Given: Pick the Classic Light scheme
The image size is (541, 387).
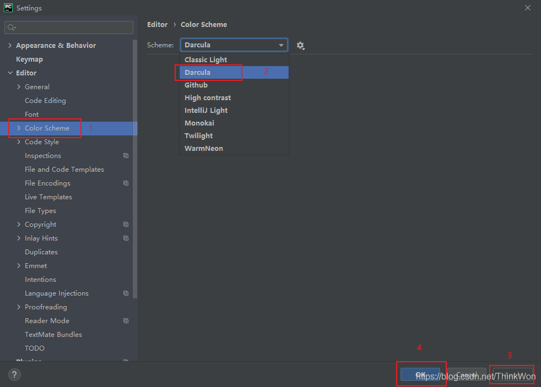Looking at the screenshot, I should pyautogui.click(x=206, y=60).
